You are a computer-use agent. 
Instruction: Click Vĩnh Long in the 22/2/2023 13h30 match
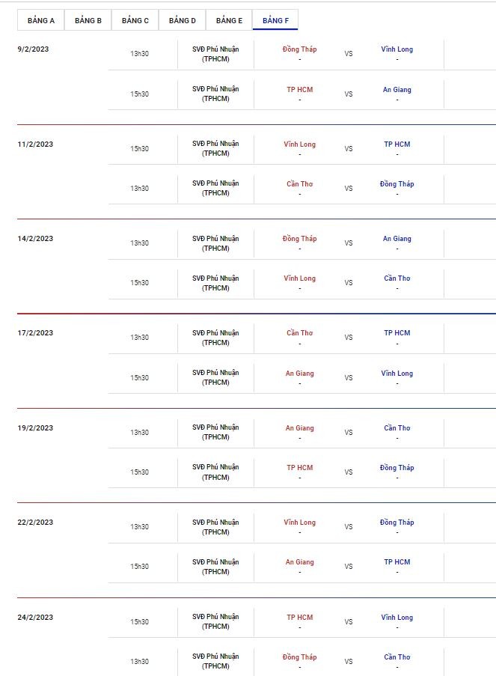pyautogui.click(x=300, y=523)
